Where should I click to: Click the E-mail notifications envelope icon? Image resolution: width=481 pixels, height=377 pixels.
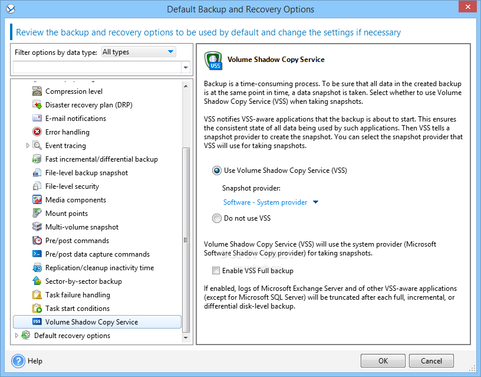(x=37, y=118)
